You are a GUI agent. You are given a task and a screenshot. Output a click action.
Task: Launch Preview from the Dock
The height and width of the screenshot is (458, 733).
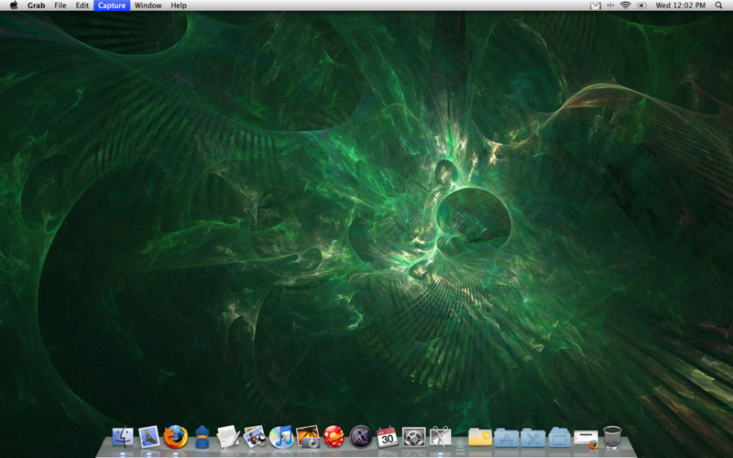tap(255, 437)
